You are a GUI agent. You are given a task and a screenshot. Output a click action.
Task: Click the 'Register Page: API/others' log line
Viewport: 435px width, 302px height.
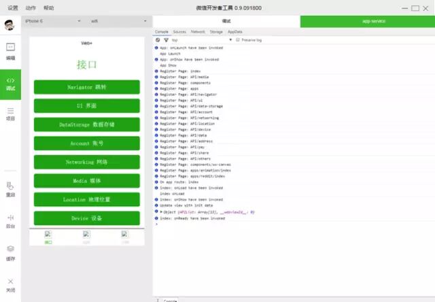tap(185, 158)
